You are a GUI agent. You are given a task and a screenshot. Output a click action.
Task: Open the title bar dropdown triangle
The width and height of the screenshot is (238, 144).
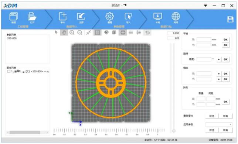(x=205, y=6)
